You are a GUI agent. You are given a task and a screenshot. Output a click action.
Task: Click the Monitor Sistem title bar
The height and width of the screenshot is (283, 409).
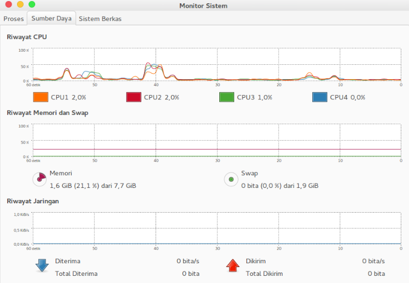(203, 5)
